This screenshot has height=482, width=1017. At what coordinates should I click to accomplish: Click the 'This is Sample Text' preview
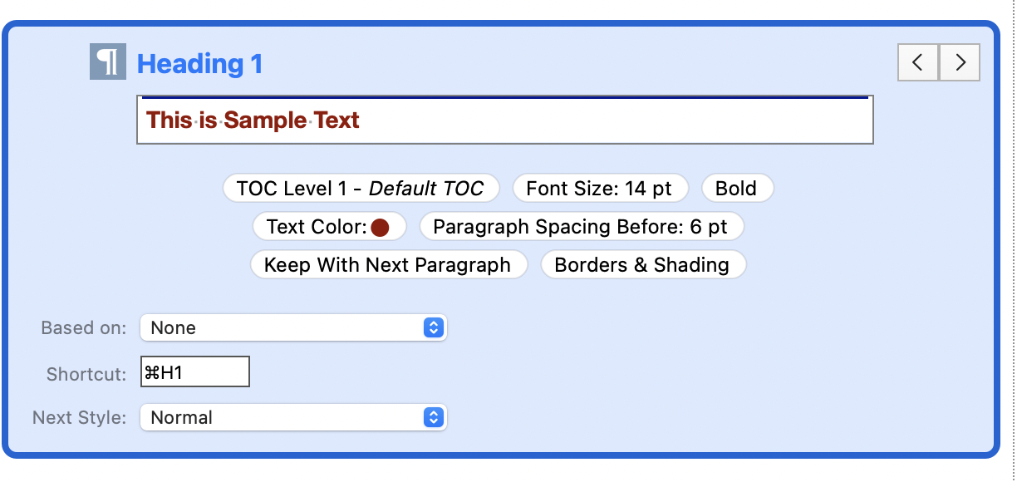(253, 120)
